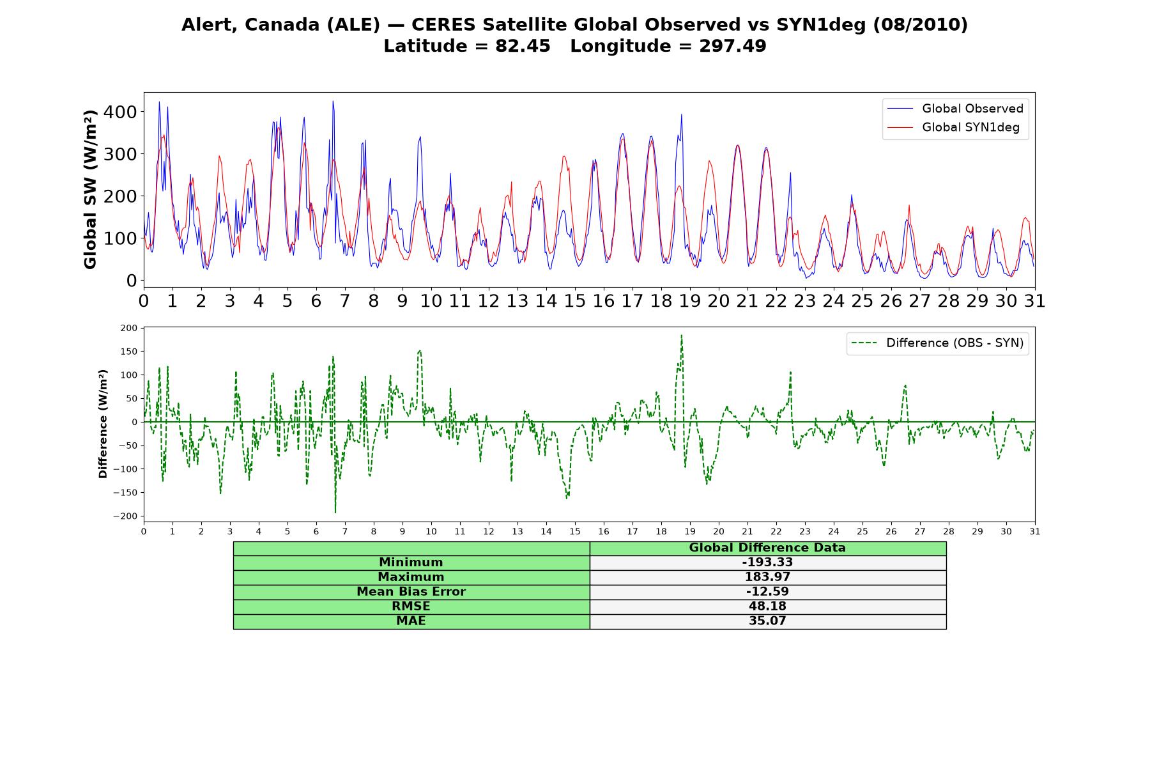
Task: Click the Global SW (W/m²) axis label
Action: coord(90,189)
